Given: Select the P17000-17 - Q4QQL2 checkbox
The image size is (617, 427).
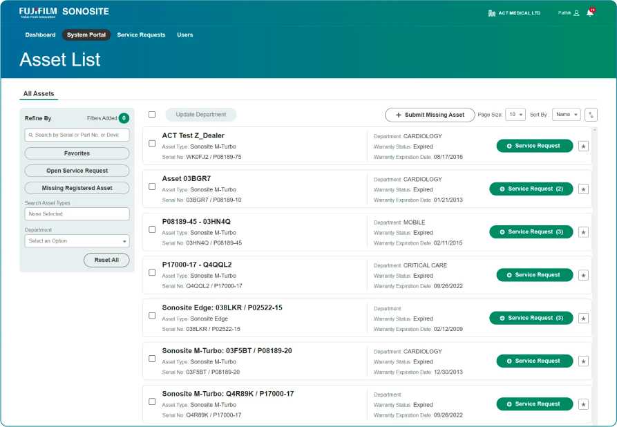Looking at the screenshot, I should (152, 272).
